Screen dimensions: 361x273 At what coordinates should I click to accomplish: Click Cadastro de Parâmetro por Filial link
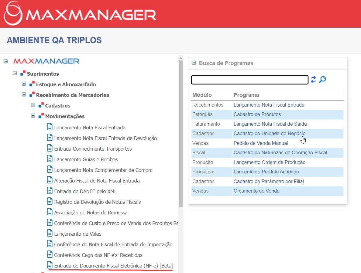(269, 181)
